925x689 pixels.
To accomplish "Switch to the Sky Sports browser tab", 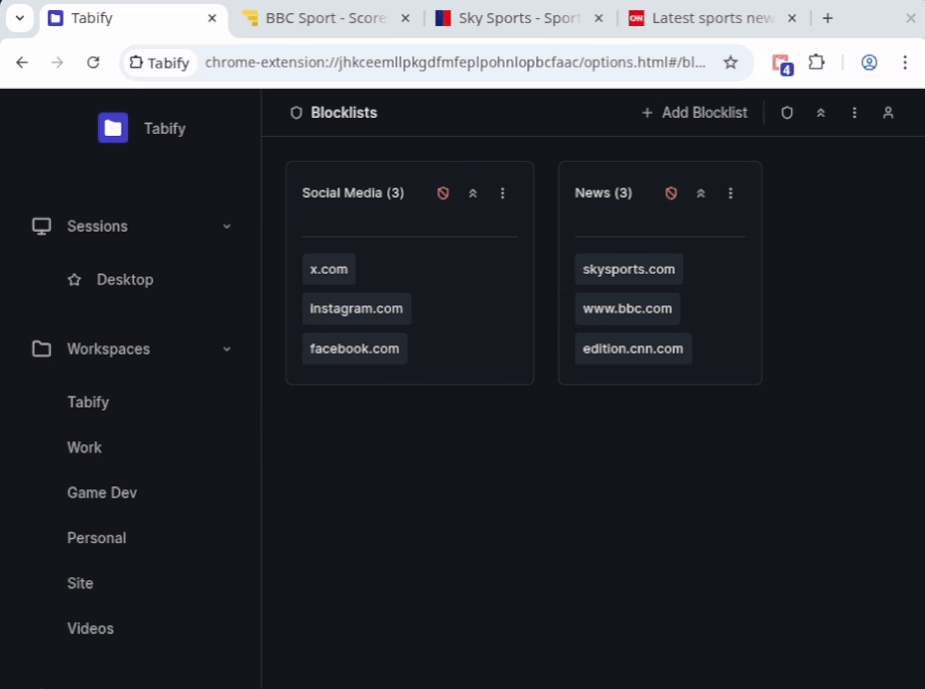I will 519,18.
